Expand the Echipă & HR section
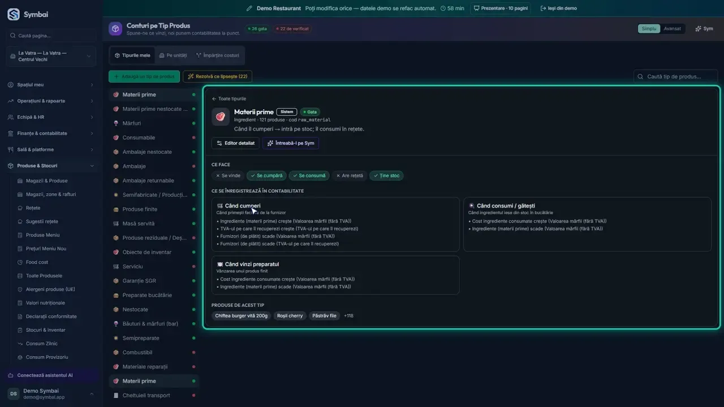The image size is (724, 407). pyautogui.click(x=51, y=117)
